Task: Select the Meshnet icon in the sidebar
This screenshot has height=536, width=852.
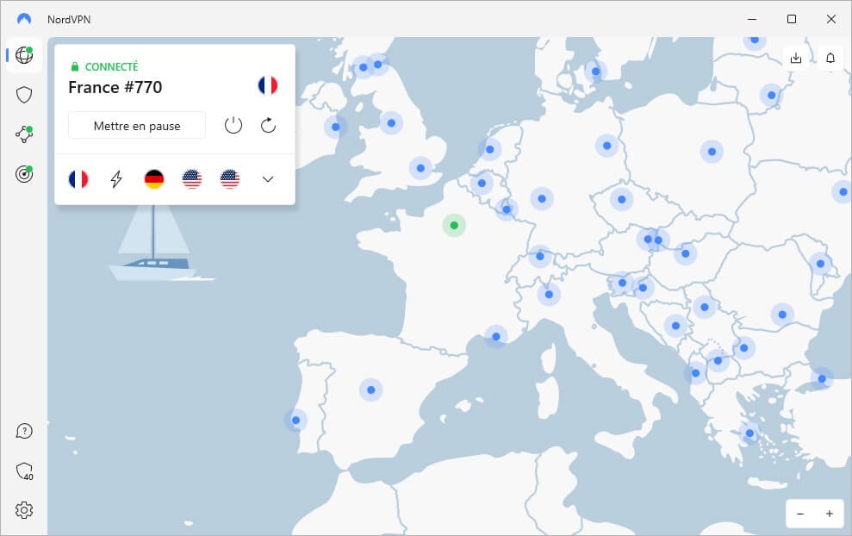Action: [23, 133]
